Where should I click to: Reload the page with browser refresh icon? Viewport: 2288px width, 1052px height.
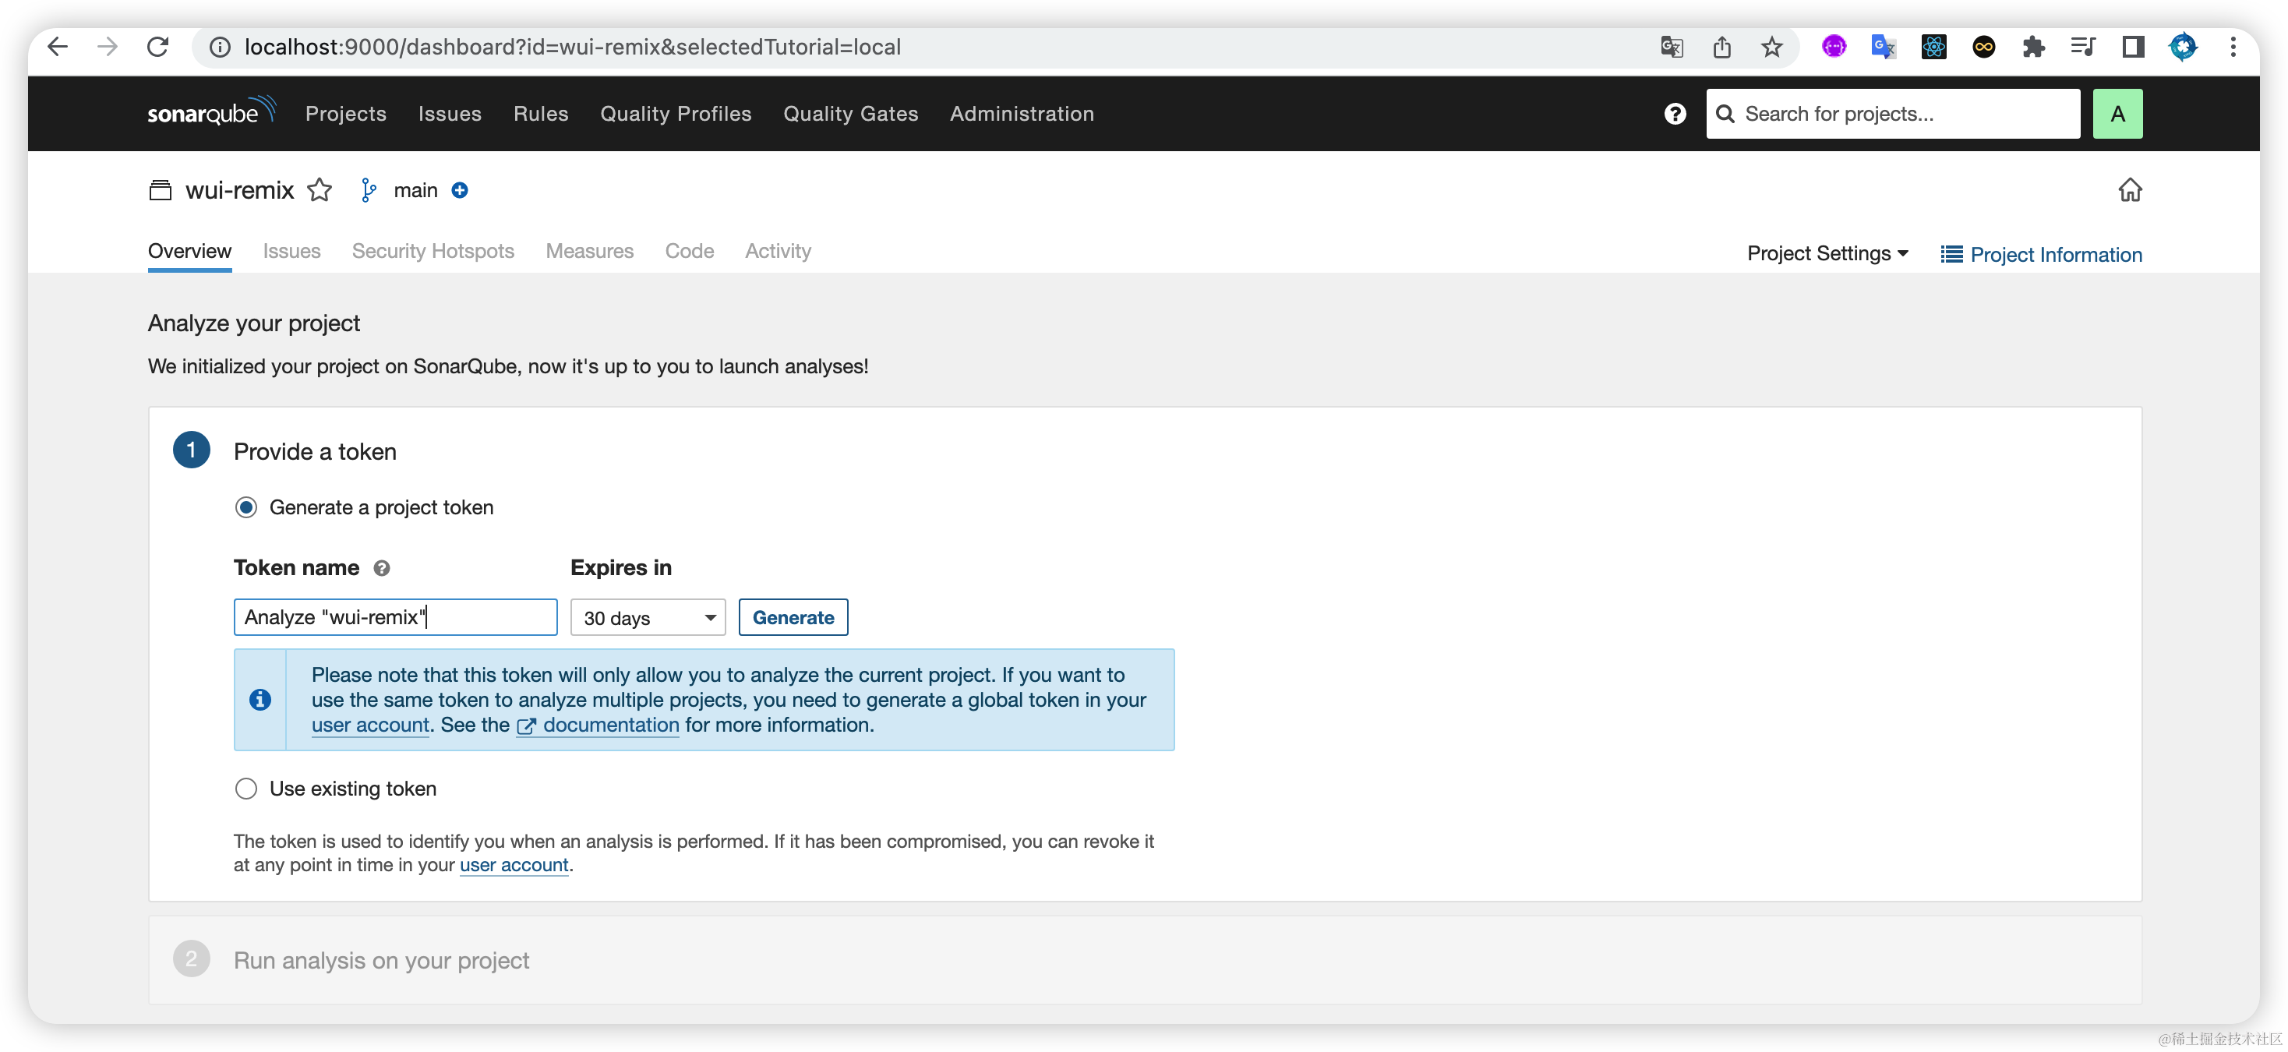tap(158, 47)
